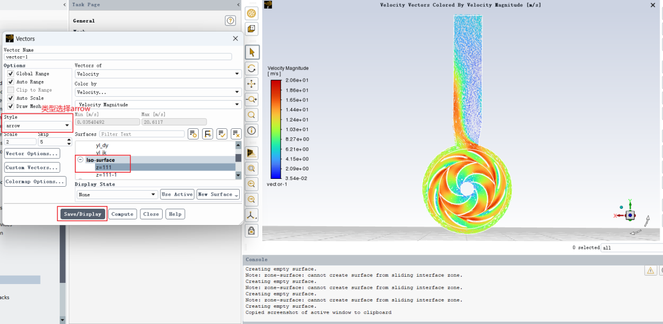Click the probe info (i) tool
Image resolution: width=663 pixels, height=324 pixels.
[252, 130]
